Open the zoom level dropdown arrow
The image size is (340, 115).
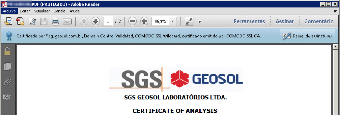pos(173,21)
